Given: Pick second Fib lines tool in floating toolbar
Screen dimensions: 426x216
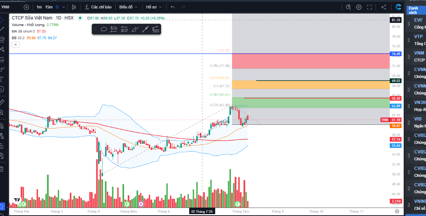Looking at the screenshot, I should click(x=124, y=29).
